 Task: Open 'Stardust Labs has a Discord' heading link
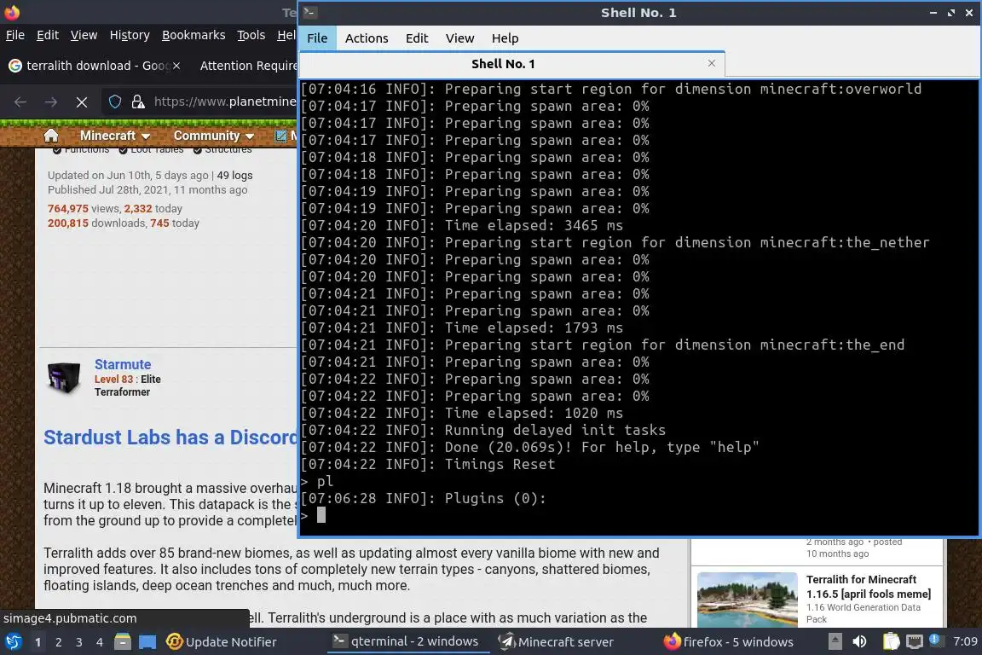point(170,438)
